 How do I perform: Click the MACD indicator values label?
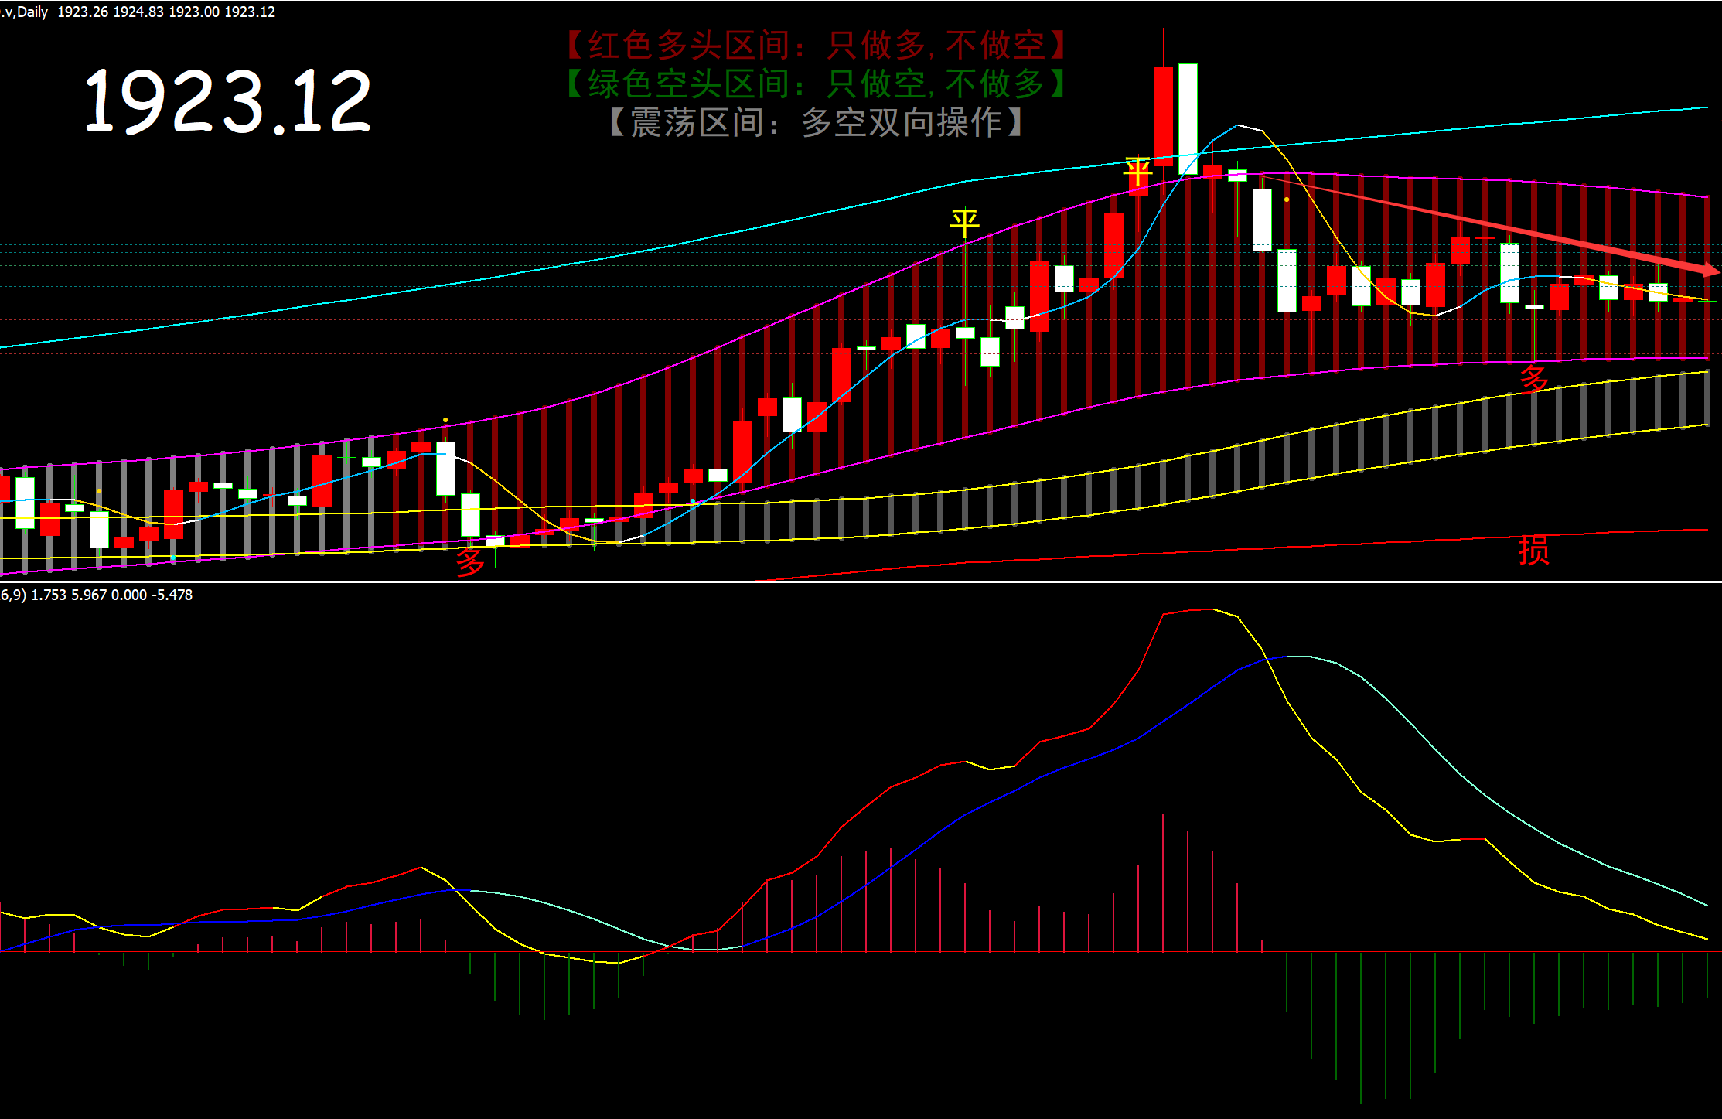97,595
